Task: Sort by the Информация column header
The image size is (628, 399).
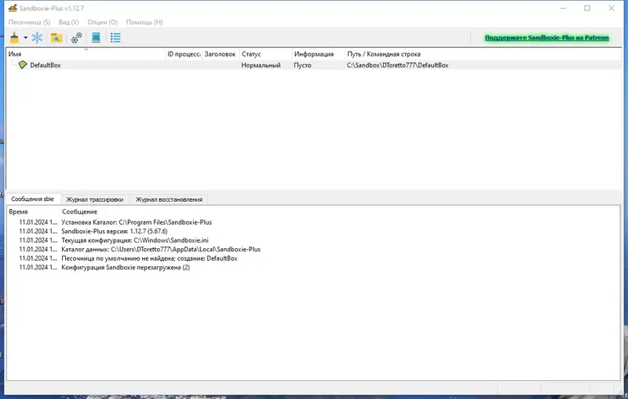Action: (318, 54)
